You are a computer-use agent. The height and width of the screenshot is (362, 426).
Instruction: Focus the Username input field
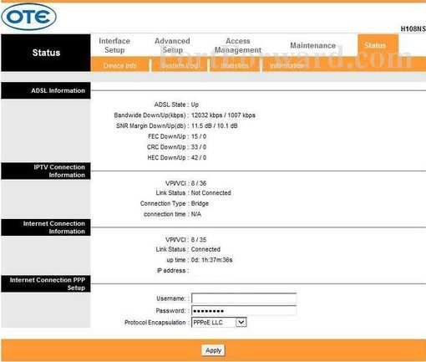click(244, 298)
